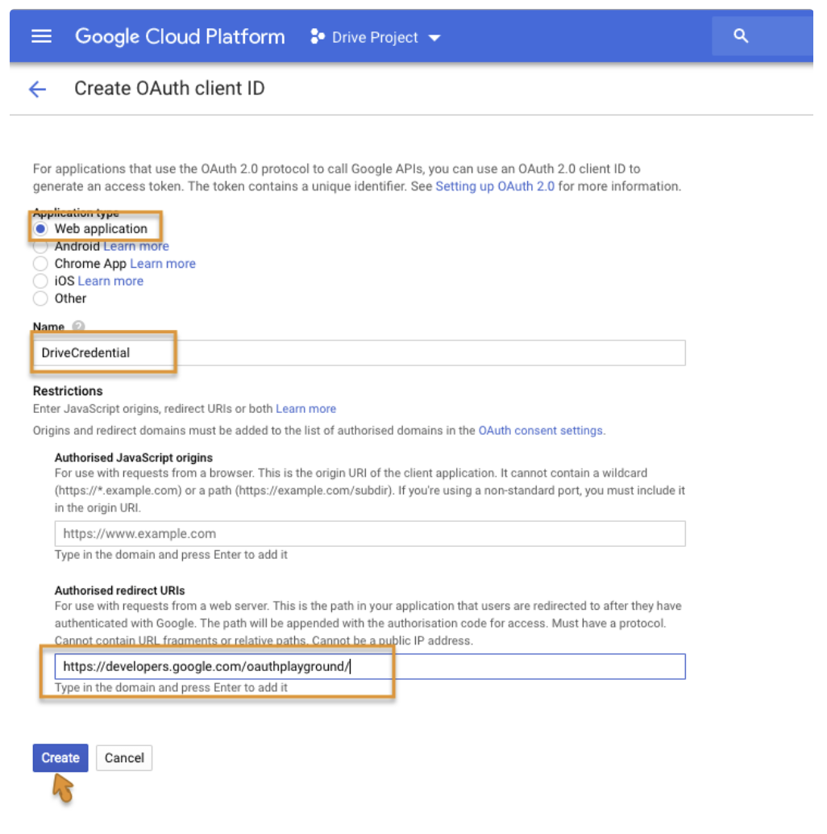The width and height of the screenshot is (827, 834).
Task: Cancel the OAuth client creation
Action: [124, 757]
